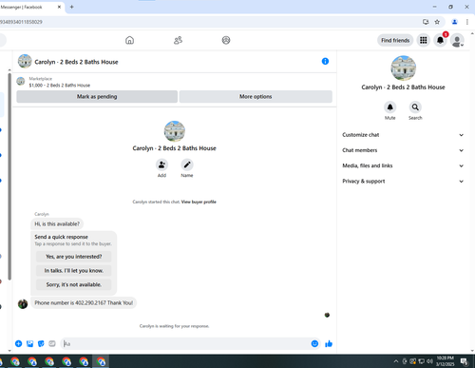Click the Marketplace listing $1,000 link
475x368 pixels.
click(x=60, y=86)
